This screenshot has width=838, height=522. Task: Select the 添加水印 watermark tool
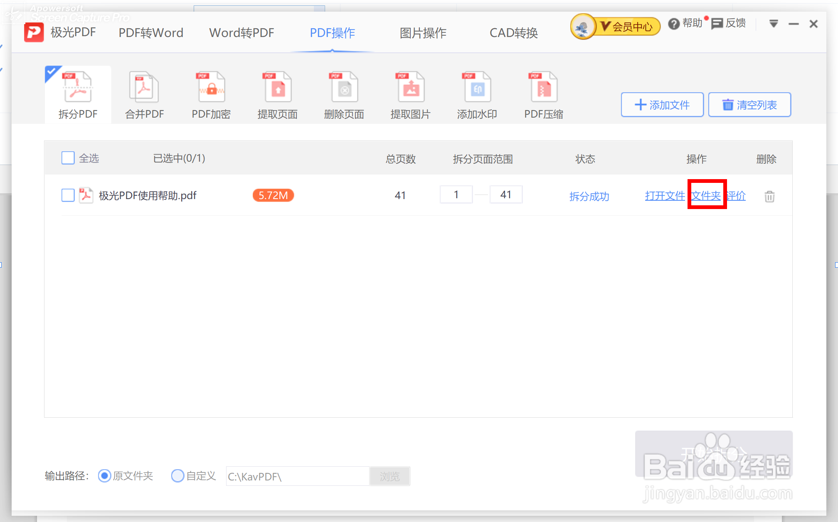477,95
